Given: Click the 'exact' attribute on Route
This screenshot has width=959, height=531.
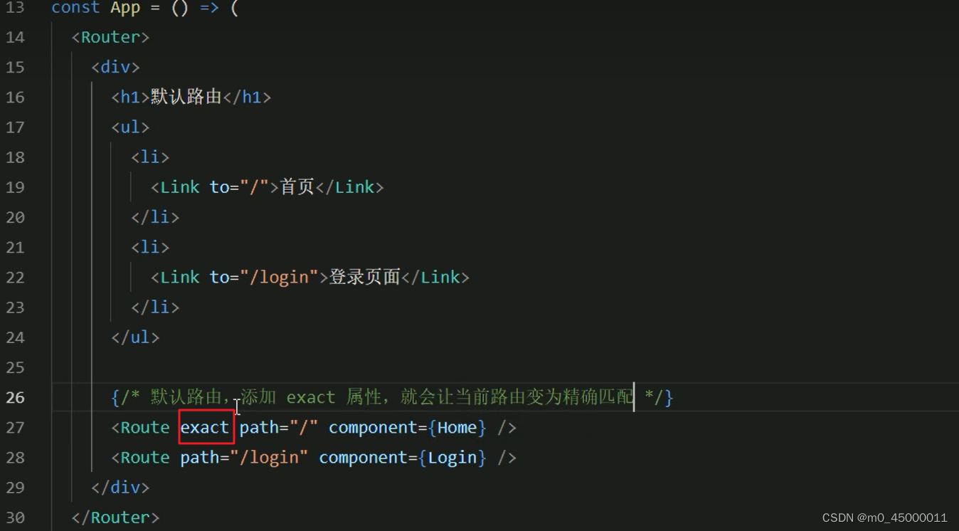Looking at the screenshot, I should 205,428.
